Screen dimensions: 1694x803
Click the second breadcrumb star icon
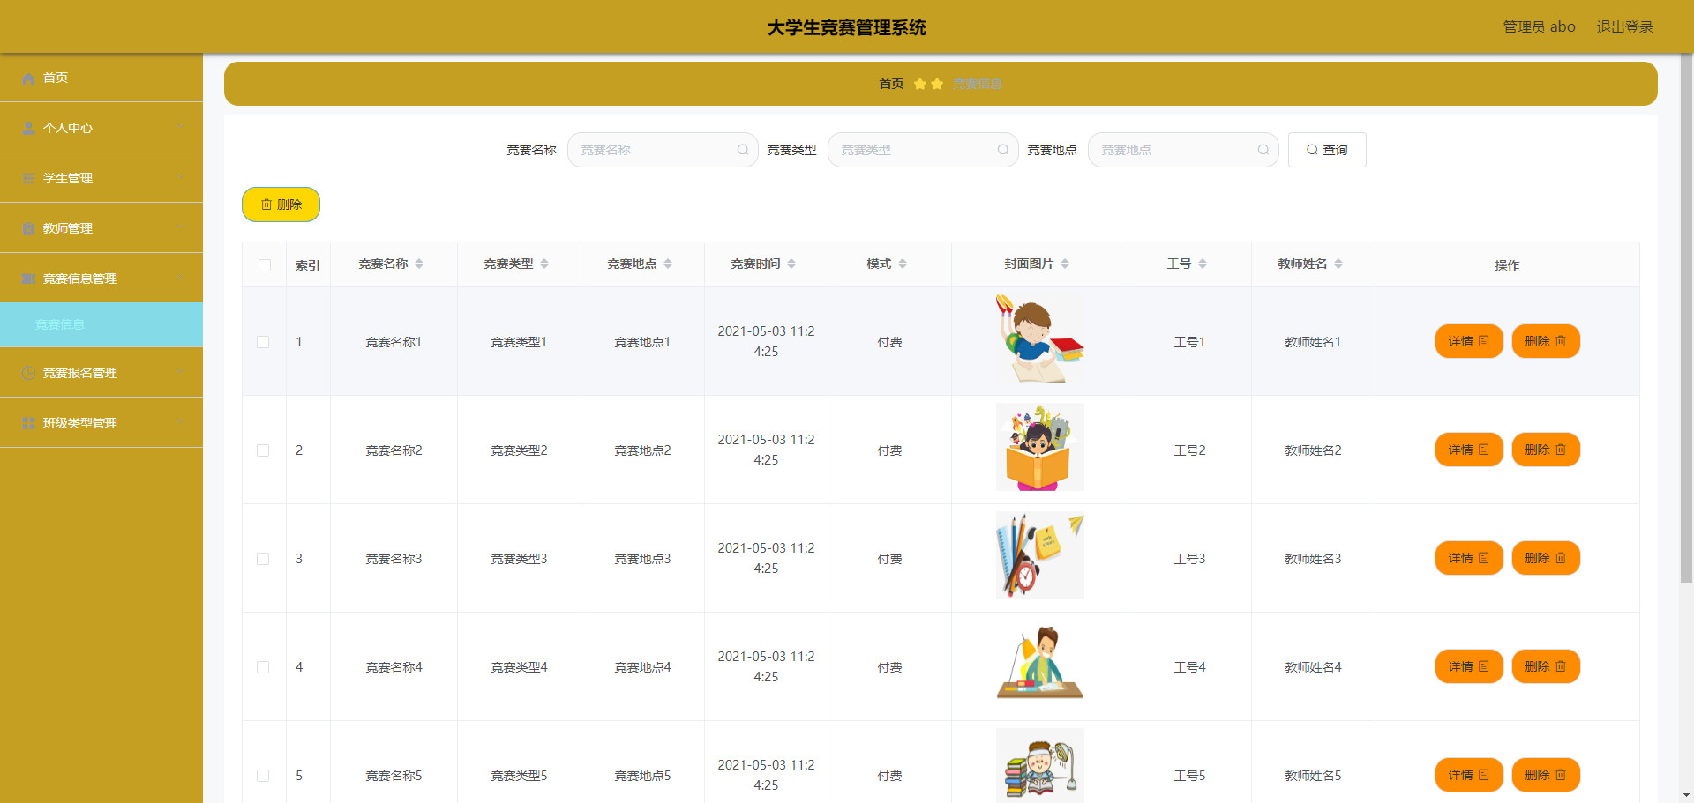pyautogui.click(x=937, y=84)
